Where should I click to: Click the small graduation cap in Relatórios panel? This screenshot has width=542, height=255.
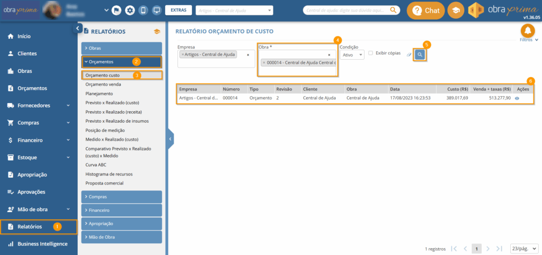coord(157,31)
